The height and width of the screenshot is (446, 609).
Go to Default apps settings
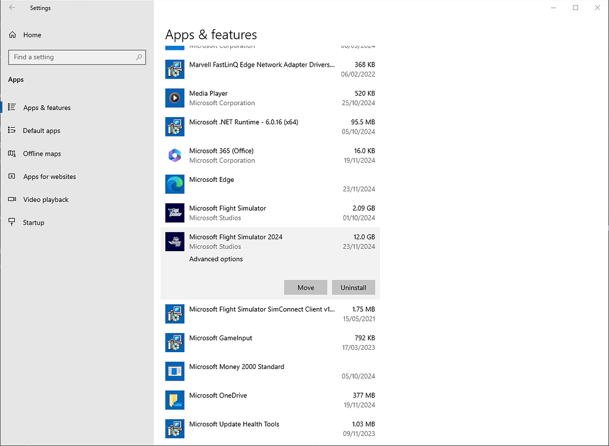42,131
